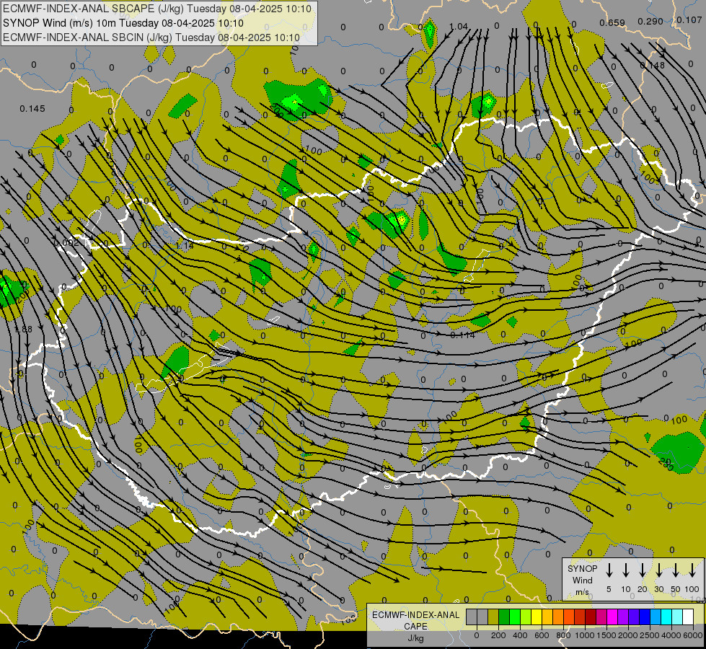Viewport: 706px width, 649px height.
Task: Click the wind arrow above 30 in SYNOP legend
Action: [658, 570]
